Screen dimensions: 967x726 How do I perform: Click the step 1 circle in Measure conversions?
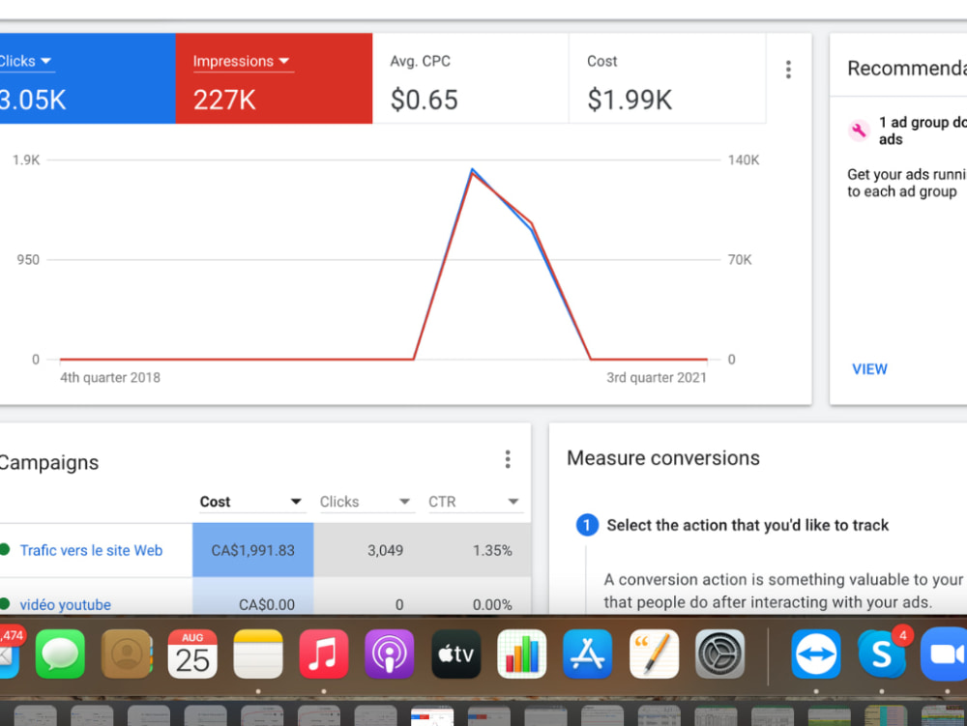[x=587, y=525]
